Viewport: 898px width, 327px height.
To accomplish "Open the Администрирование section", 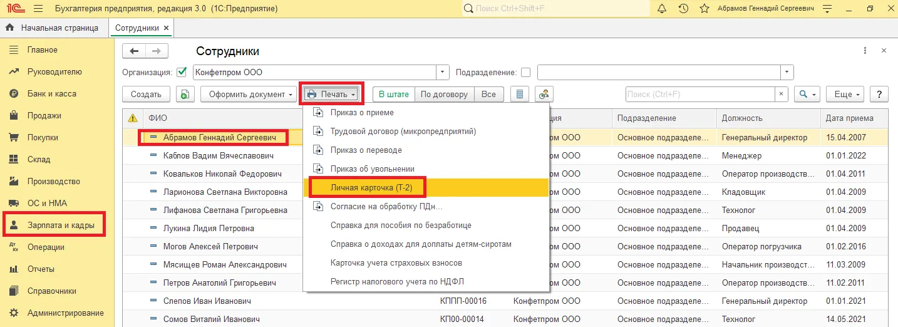I will 57,313.
